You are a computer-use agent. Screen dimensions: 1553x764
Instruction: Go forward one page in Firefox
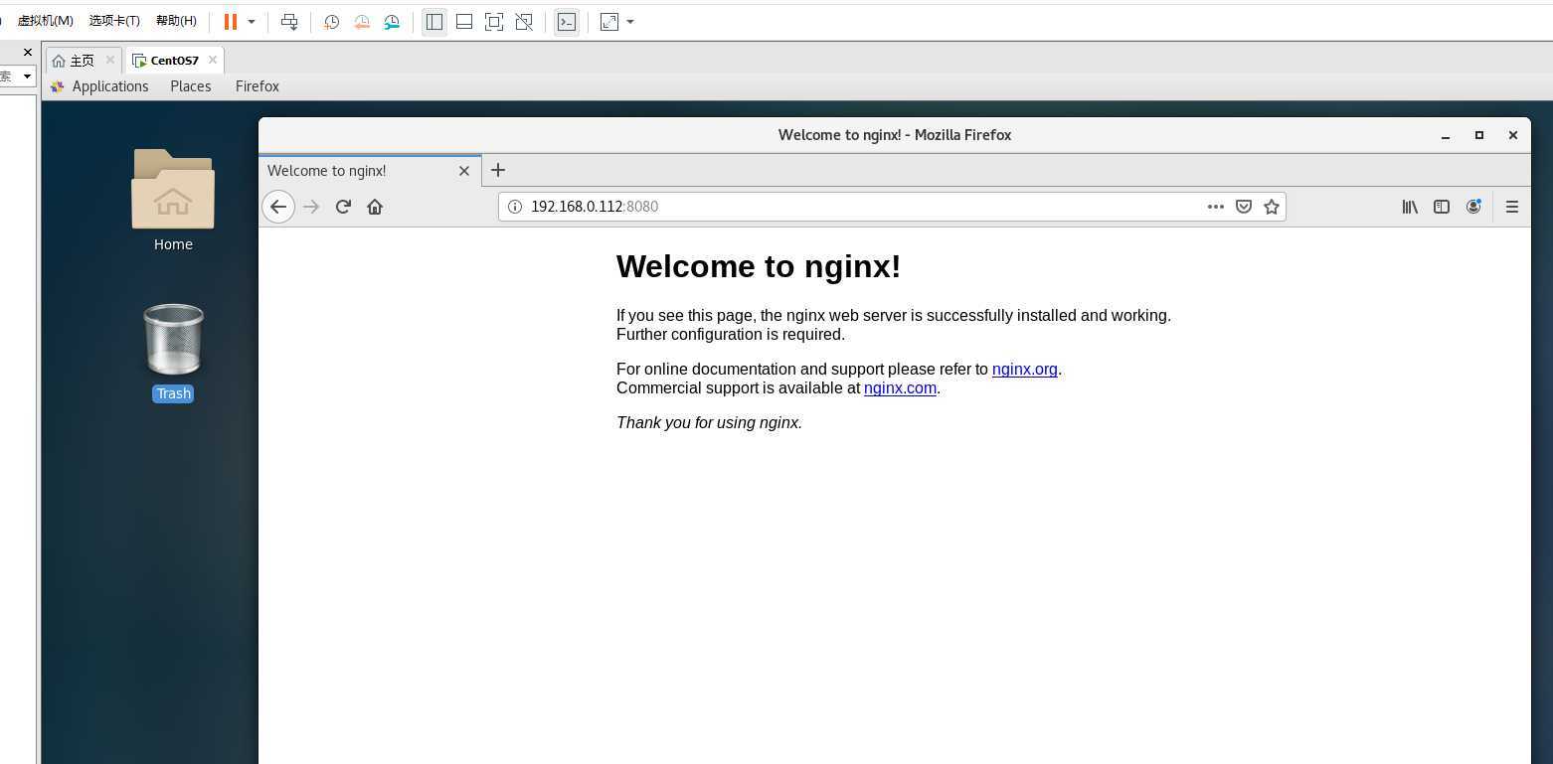[x=311, y=207]
